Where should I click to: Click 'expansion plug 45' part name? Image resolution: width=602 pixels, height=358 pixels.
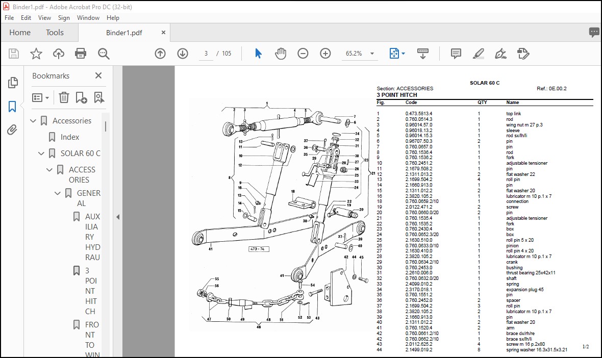(x=525, y=290)
